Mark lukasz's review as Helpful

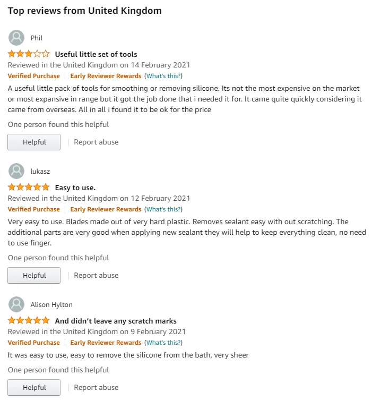point(34,275)
